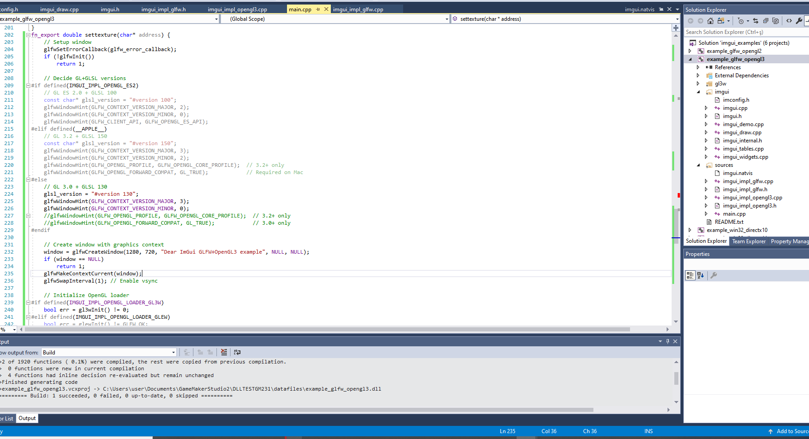Open Switch Views dropdown arrow
809x439 pixels.
point(729,21)
